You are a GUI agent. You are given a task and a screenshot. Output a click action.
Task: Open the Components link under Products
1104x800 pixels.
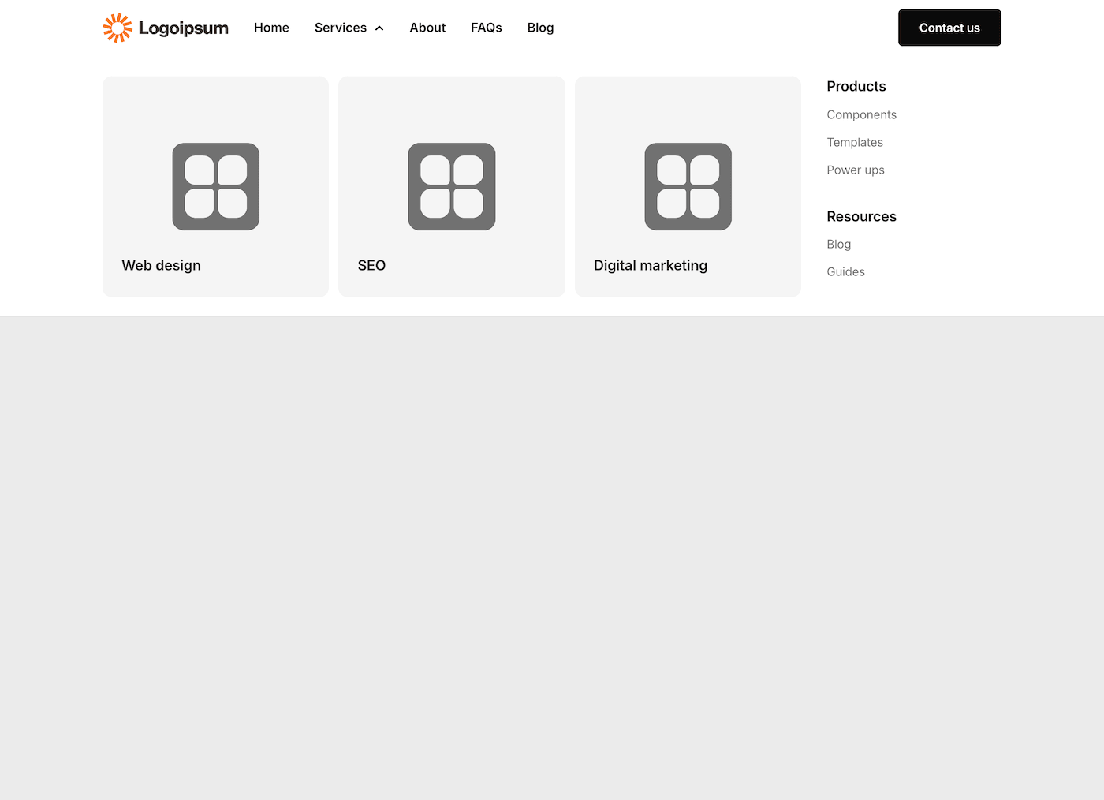click(x=861, y=114)
